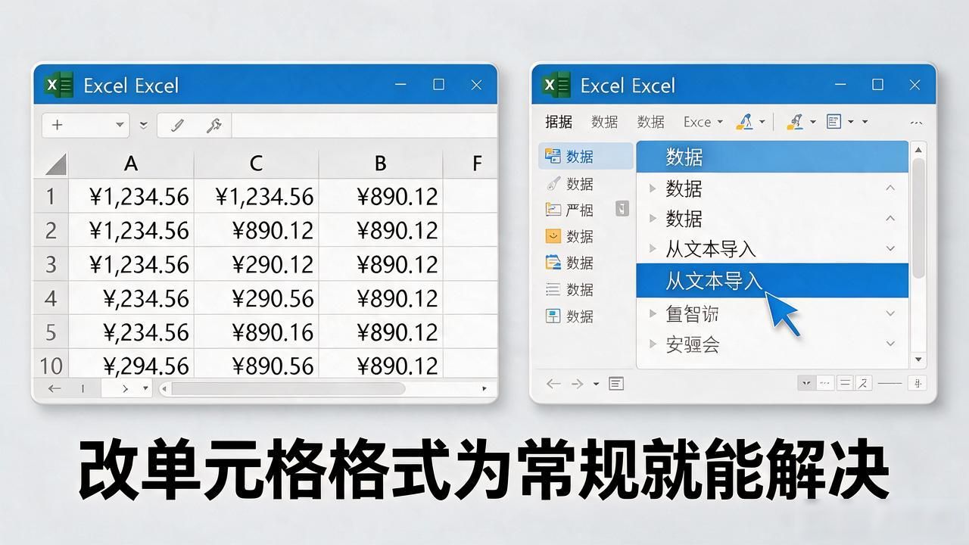Click the highlighted chevron view button in right status bar

805,384
